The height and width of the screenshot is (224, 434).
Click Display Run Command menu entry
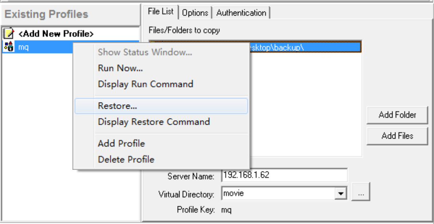[145, 84]
